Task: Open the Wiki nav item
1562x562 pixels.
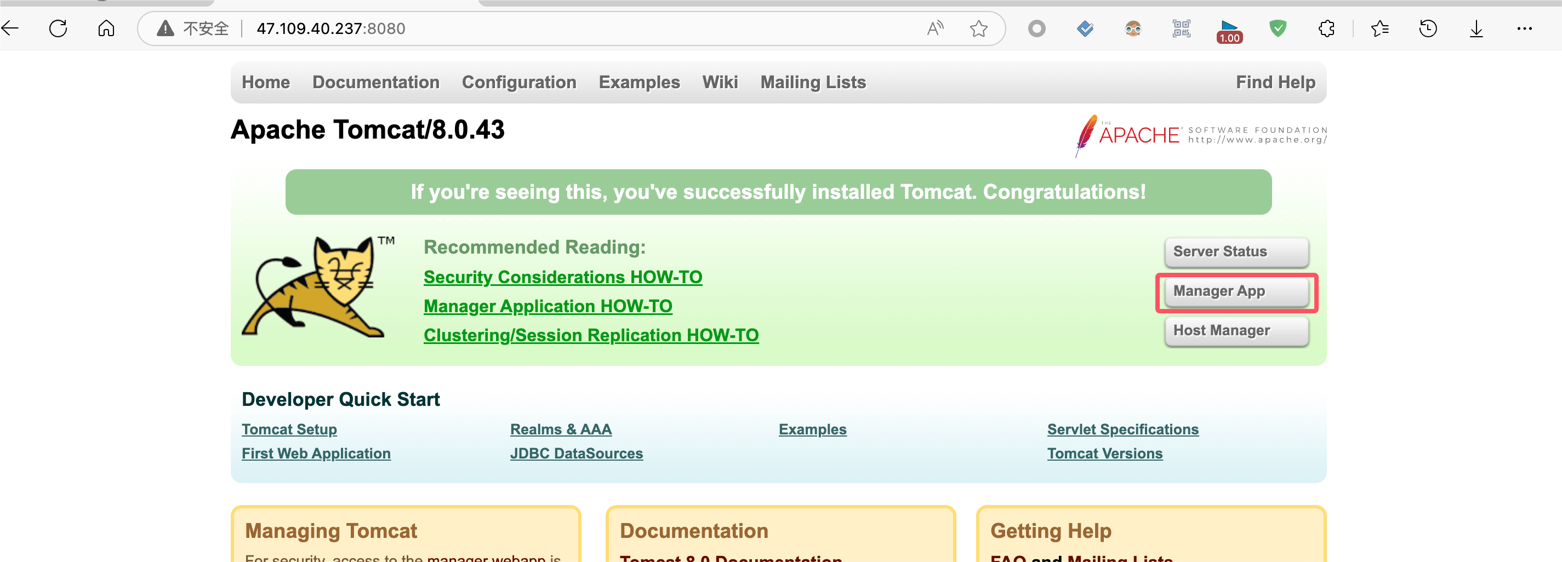Action: coord(720,82)
